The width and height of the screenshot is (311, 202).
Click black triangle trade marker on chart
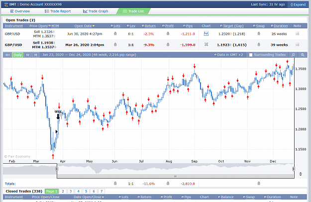(57, 132)
